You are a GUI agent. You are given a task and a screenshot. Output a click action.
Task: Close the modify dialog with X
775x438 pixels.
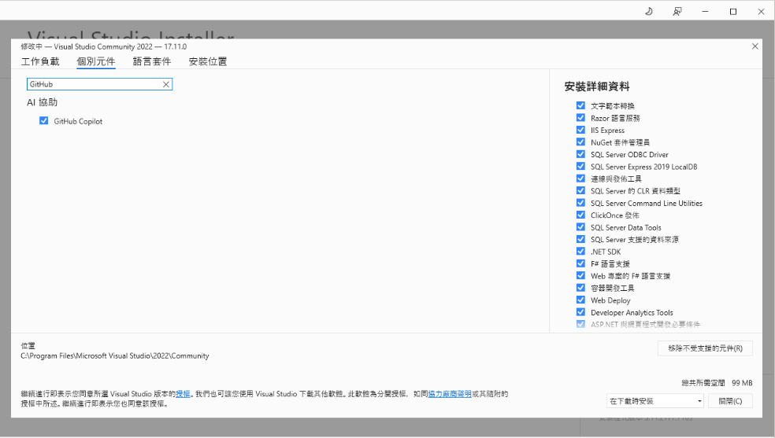[755, 46]
